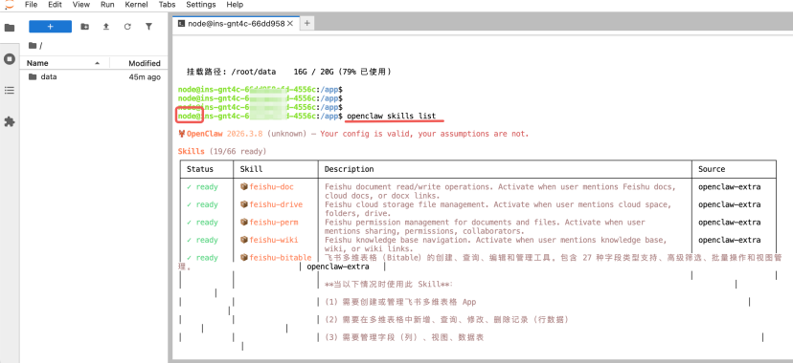Click the Status table header
793x363 pixels.
(x=200, y=169)
